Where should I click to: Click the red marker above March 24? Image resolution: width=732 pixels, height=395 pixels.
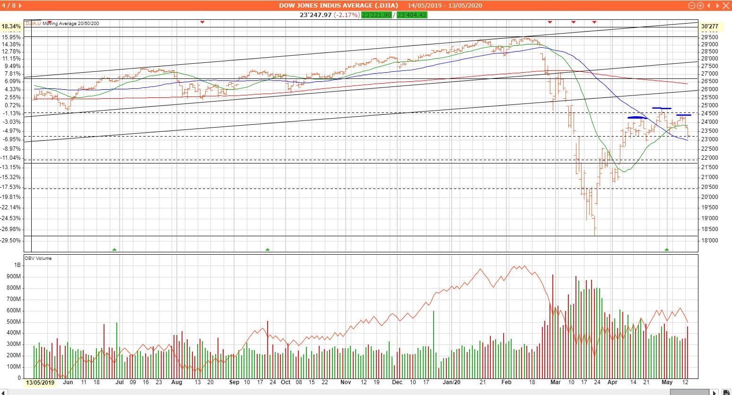tap(594, 22)
